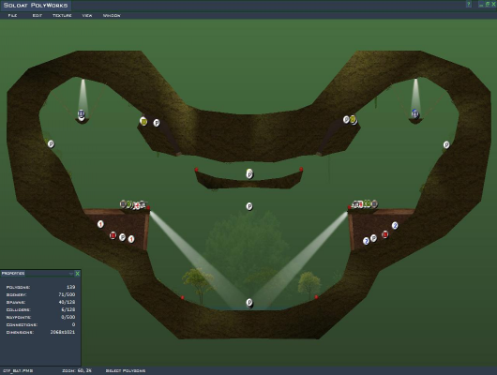The image size is (497, 375).
Task: Click the Spawns label in Properties
Action: pyautogui.click(x=16, y=302)
